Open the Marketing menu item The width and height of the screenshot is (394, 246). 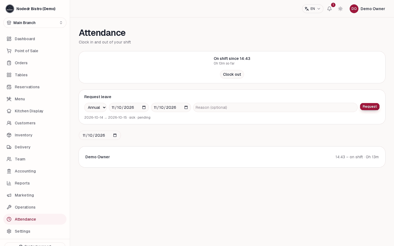coord(35,195)
